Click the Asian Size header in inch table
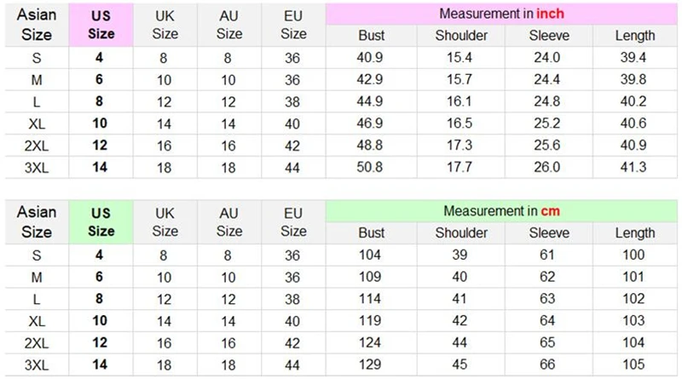 (37, 25)
